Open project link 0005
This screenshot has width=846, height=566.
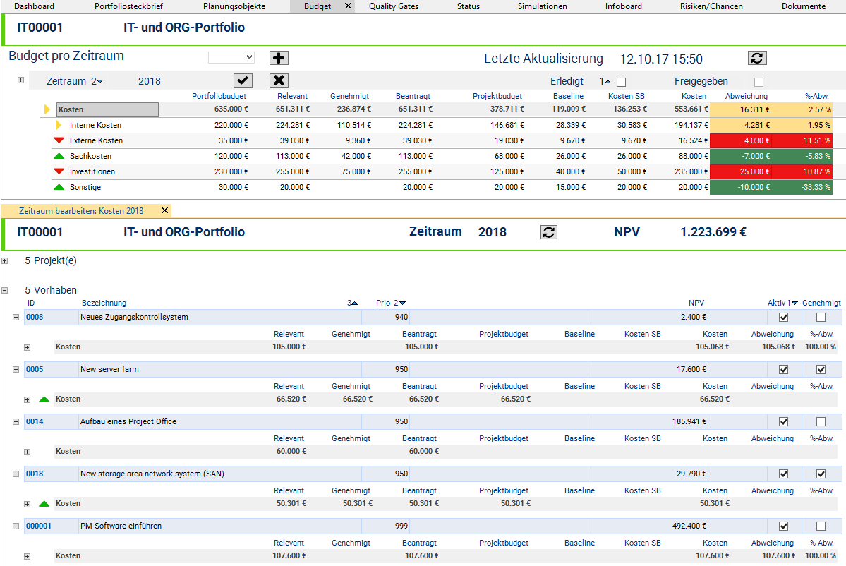pos(35,369)
